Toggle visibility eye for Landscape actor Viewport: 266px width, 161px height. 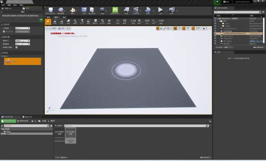(215, 31)
